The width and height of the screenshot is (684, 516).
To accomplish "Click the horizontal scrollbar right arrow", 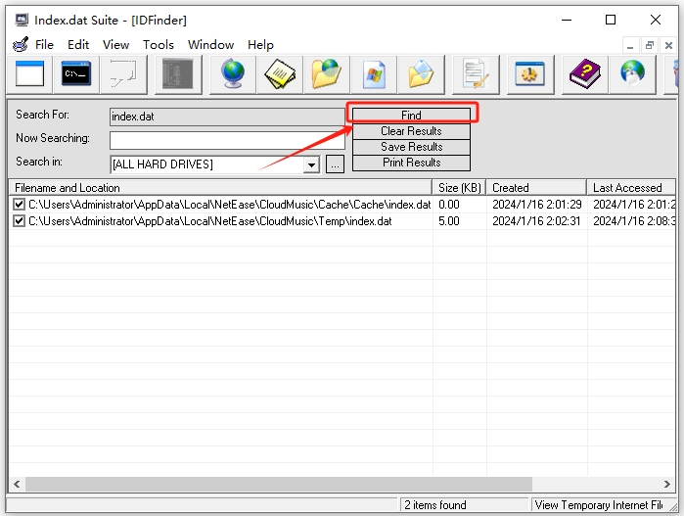I will click(667, 484).
